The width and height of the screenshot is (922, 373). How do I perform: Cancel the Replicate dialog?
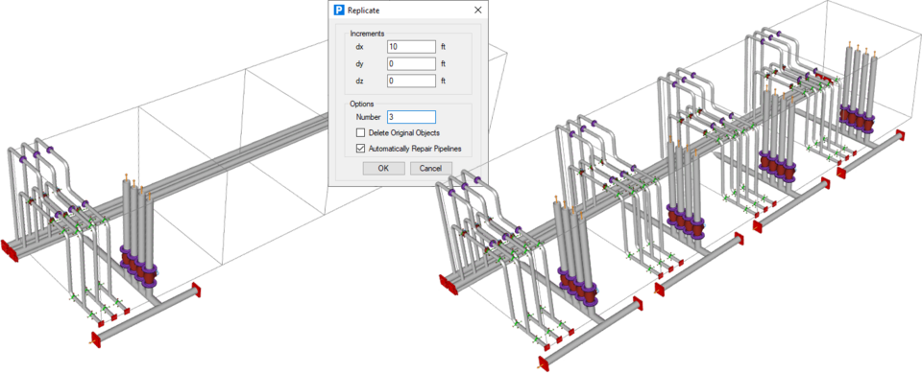(430, 169)
